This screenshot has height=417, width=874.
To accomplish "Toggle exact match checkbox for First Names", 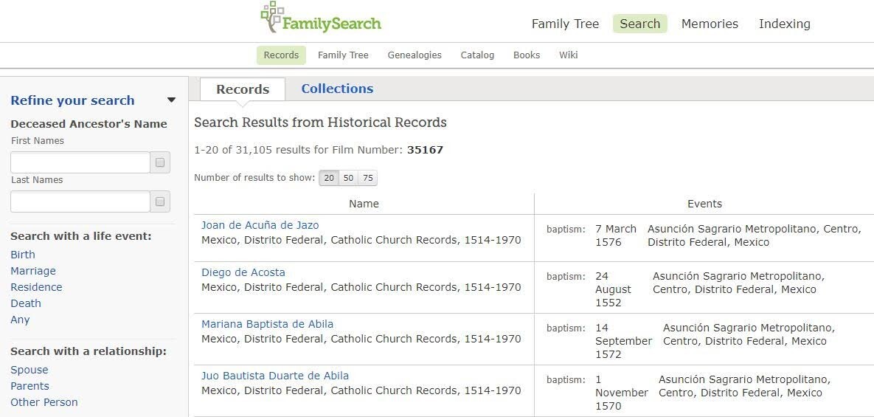I will [160, 162].
